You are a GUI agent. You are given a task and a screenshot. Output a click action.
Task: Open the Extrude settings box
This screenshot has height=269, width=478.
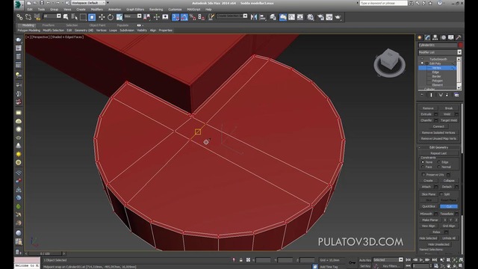click(x=436, y=114)
